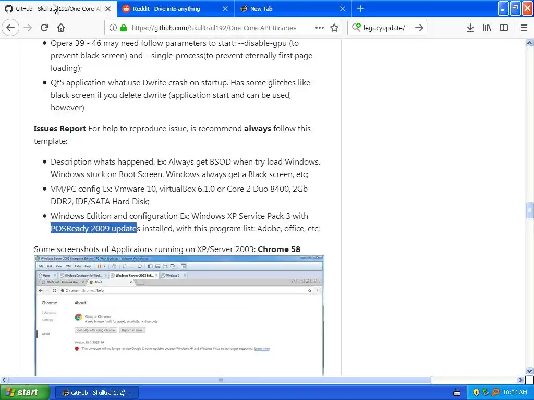Open the Chrome 58 screenshot image
Screen dimensions: 534x400
coord(179,315)
